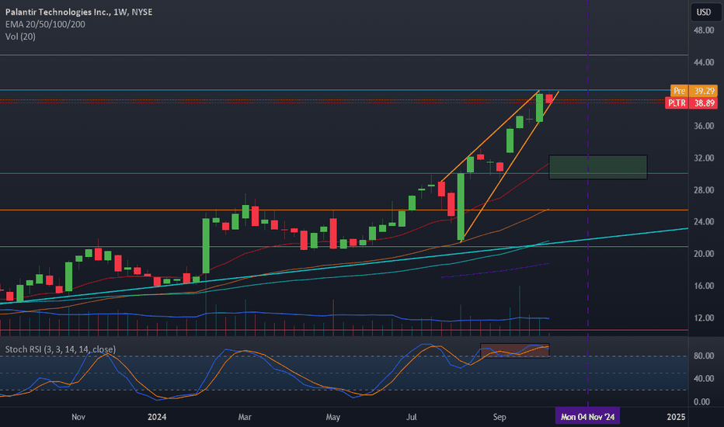This screenshot has width=724, height=427.
Task: Open the EMA 20/50/100/200 indicator legend
Action: pyautogui.click(x=45, y=24)
